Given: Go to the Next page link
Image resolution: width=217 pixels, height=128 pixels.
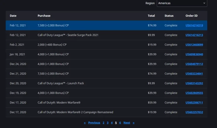Looking at the screenshot, I should [x=127, y=123].
